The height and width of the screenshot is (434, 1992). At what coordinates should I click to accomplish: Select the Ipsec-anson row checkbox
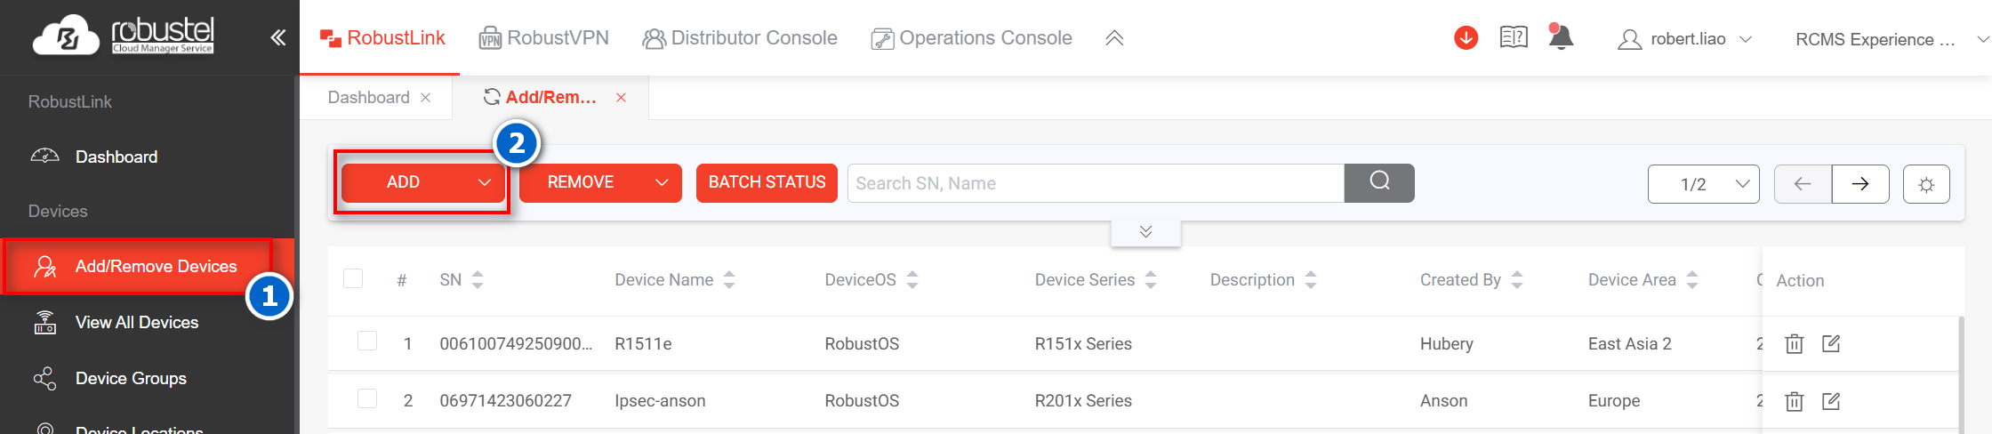[367, 398]
